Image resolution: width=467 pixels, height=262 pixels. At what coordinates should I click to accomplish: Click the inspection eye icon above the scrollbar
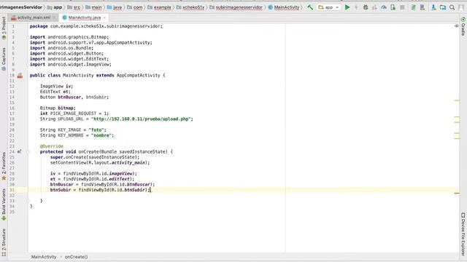click(x=457, y=26)
